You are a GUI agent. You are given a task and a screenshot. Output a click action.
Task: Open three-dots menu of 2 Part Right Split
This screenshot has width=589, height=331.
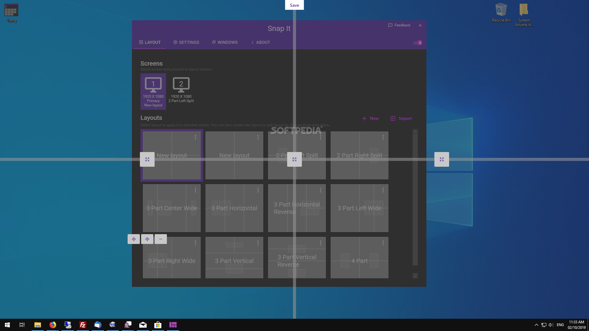coord(383,137)
